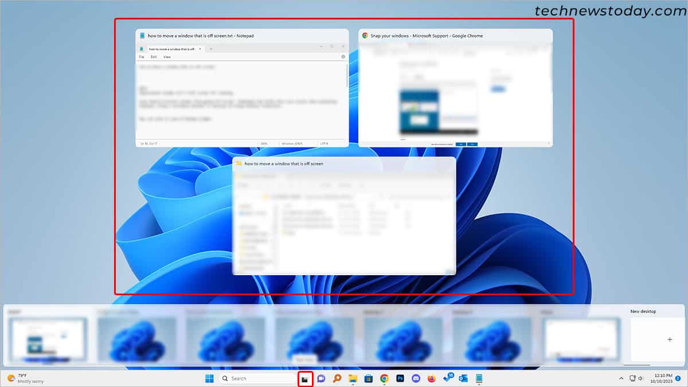Open Microsoft Store from the taskbar

369,378
